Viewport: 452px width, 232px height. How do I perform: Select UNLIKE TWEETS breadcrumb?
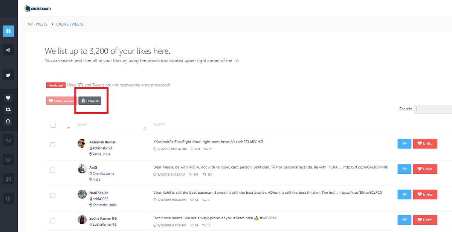click(70, 24)
